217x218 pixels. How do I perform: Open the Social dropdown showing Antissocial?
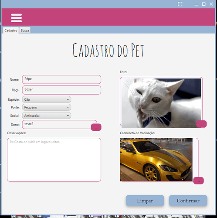47,116
